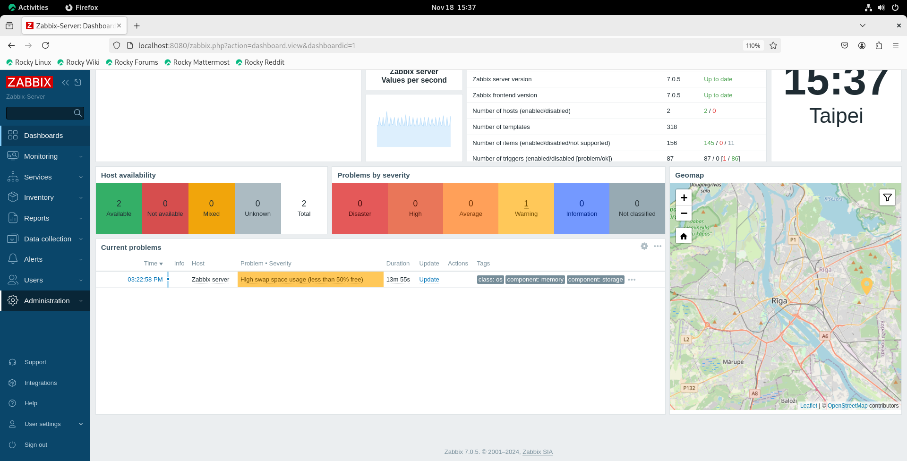The width and height of the screenshot is (907, 461).
Task: Expand the Users chevron arrow
Action: tap(81, 281)
